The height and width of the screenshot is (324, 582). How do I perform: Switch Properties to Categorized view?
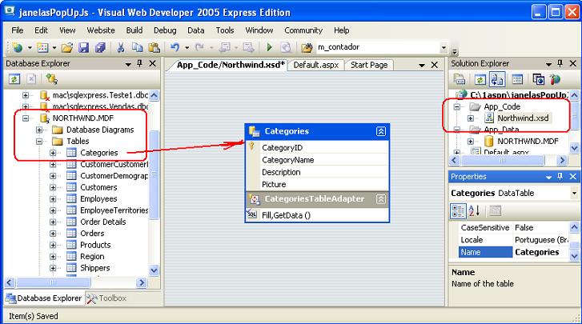click(x=458, y=211)
